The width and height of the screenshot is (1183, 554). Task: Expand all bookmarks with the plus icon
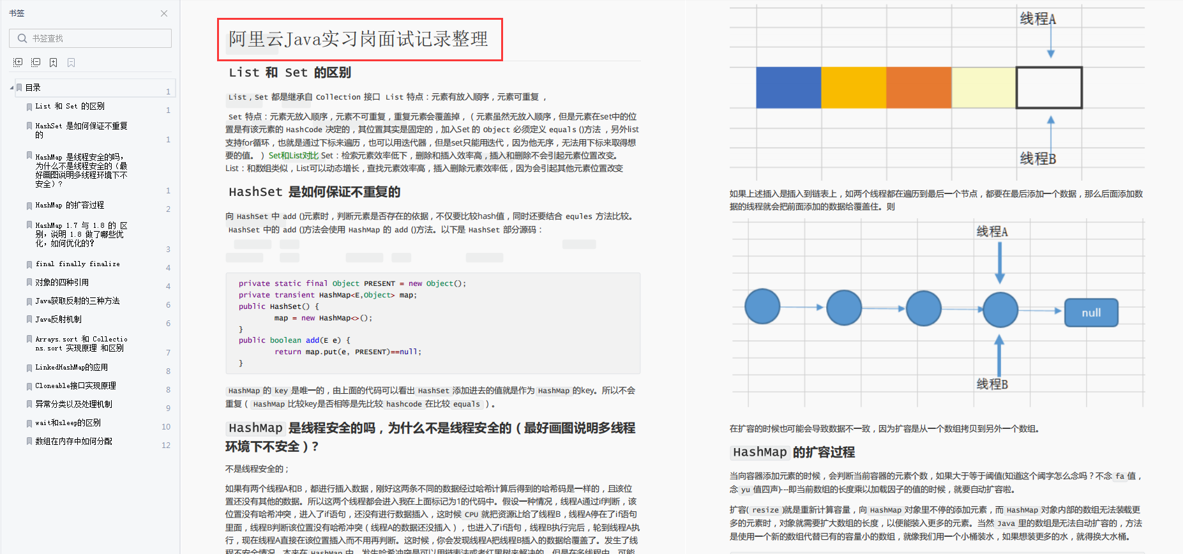click(x=18, y=63)
